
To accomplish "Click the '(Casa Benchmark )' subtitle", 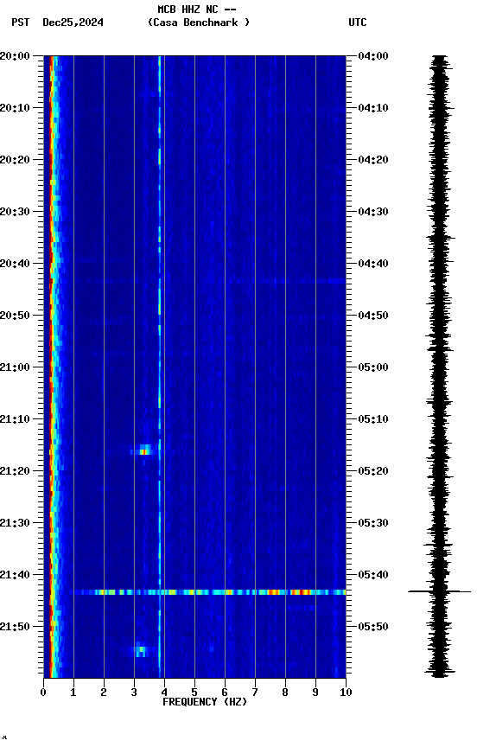I will pos(199,22).
